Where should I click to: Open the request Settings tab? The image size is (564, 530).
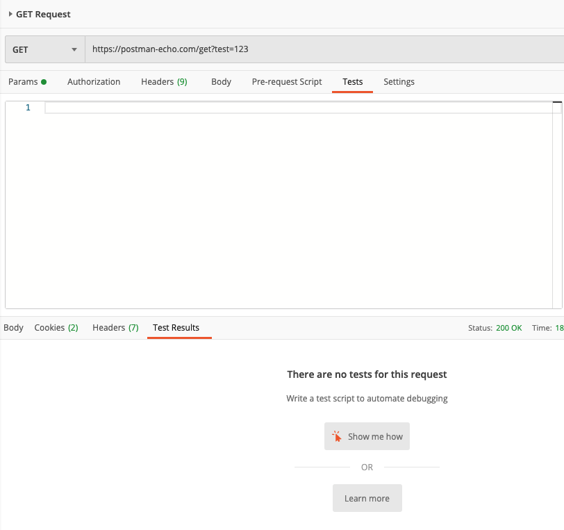(399, 82)
